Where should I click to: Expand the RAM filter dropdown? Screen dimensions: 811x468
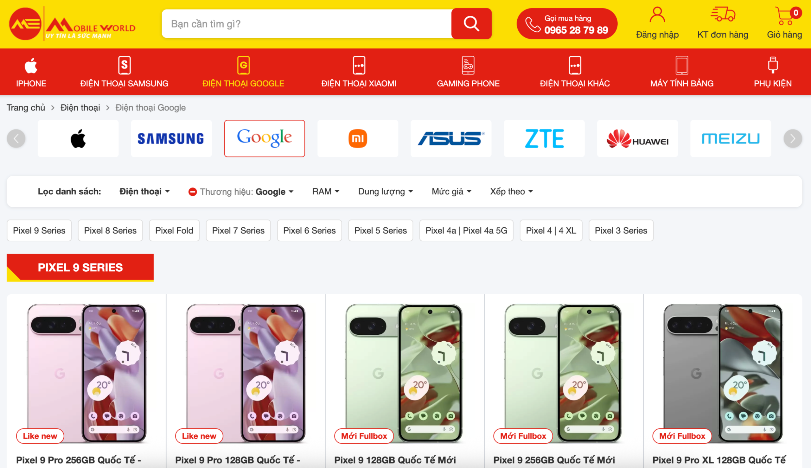pos(326,192)
